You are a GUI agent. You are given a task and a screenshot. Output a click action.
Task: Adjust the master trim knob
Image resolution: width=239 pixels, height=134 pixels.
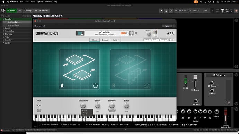[x=222, y=11]
